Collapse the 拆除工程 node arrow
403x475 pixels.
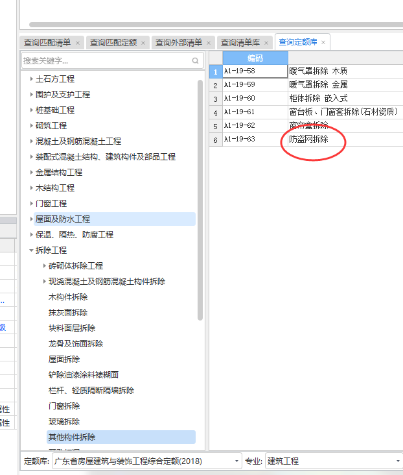(32, 250)
